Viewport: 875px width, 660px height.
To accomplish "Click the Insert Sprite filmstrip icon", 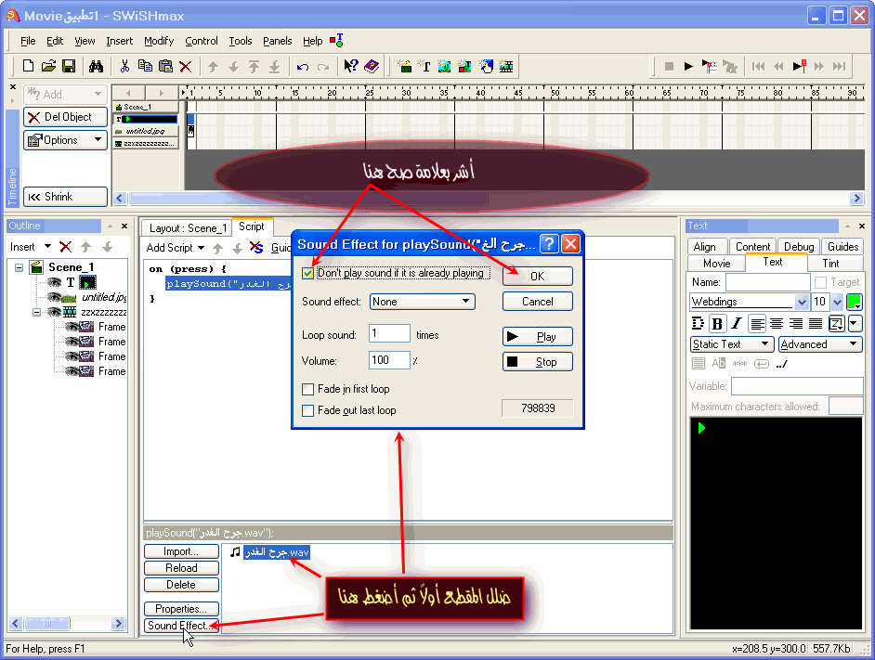I will coord(506,67).
